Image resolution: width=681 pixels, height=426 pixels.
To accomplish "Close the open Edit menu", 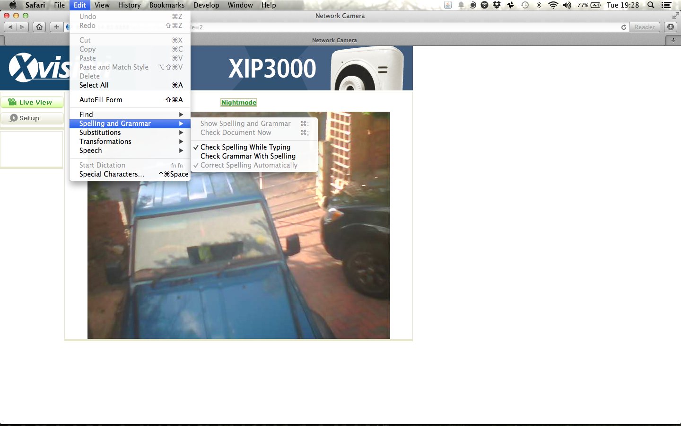I will (x=80, y=5).
